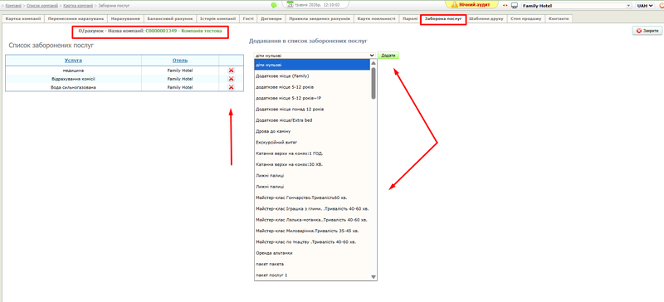Viewport: 664px width, 302px height.
Task: Open the 'Нічний аудит' warning alert
Action: click(471, 4)
